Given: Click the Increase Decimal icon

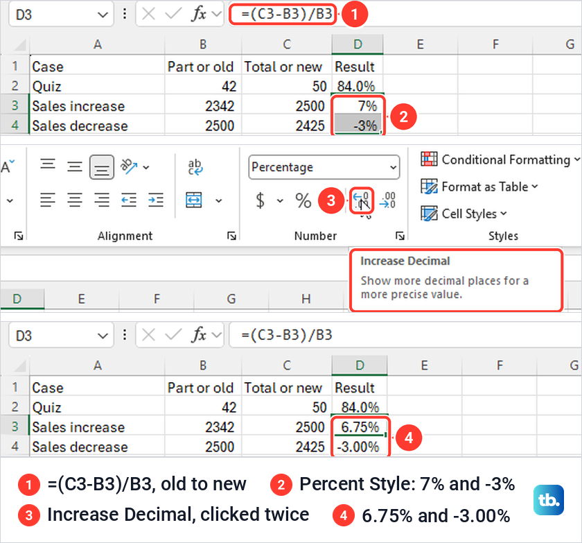Looking at the screenshot, I should pyautogui.click(x=361, y=200).
